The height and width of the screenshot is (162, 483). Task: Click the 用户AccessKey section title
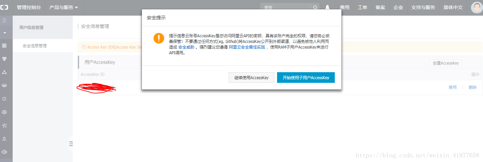100,62
